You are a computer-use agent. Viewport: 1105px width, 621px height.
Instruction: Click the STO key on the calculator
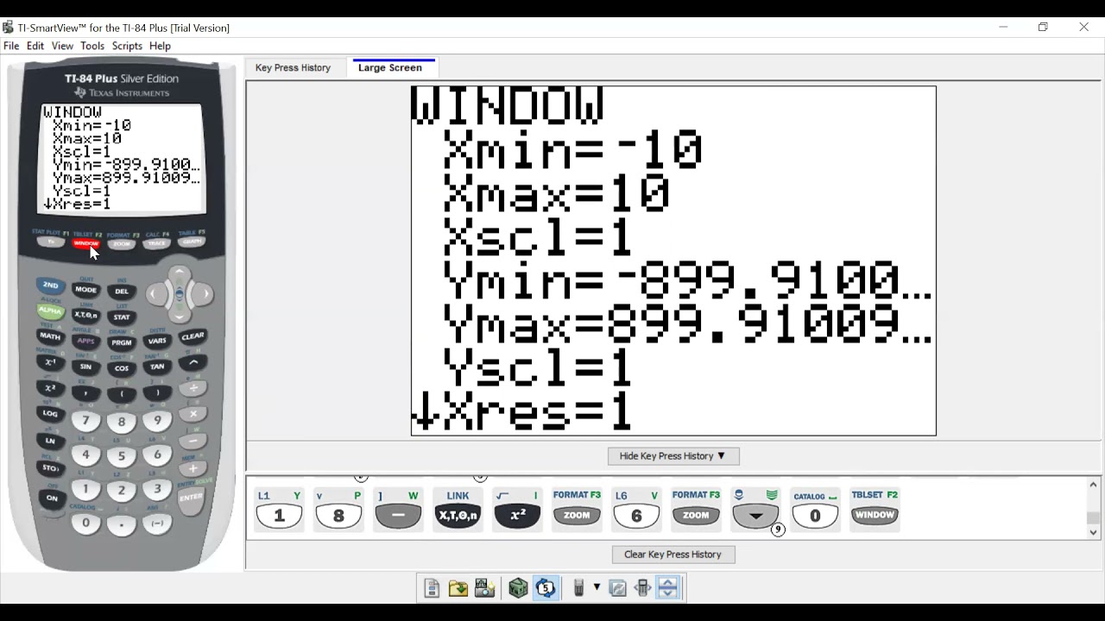click(x=50, y=467)
